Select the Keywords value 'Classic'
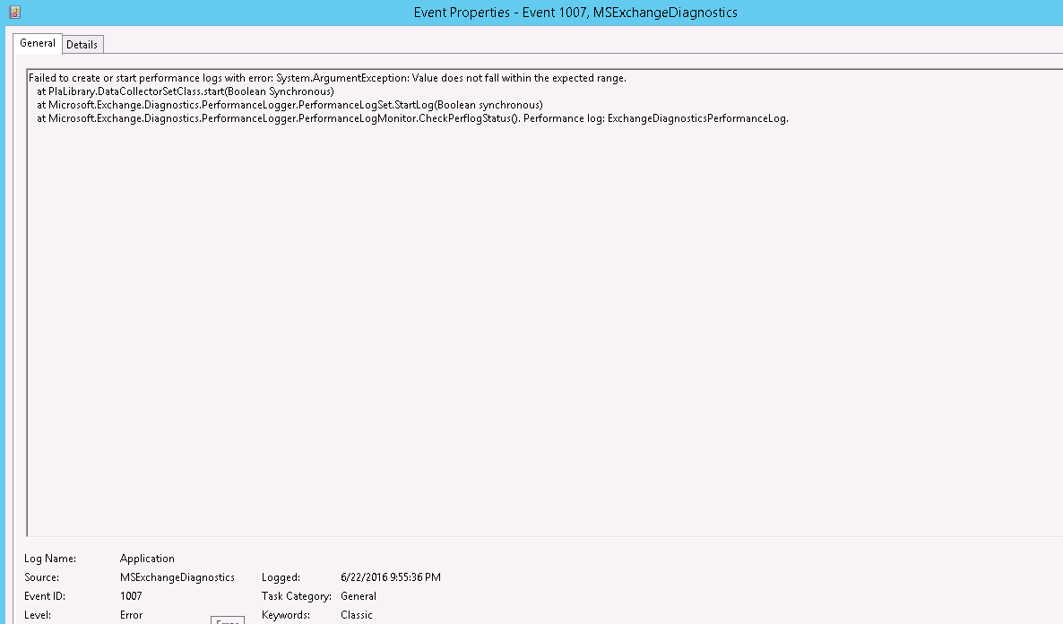The image size is (1063, 624). (357, 615)
